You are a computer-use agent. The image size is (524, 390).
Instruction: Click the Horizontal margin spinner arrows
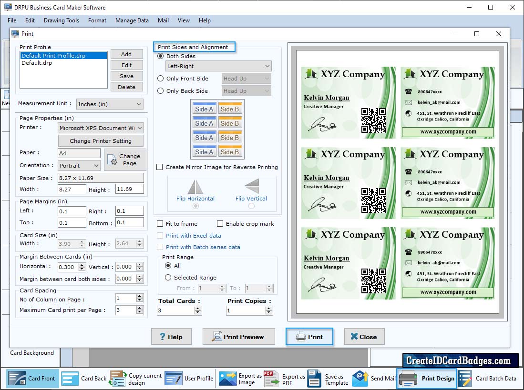[x=82, y=267]
